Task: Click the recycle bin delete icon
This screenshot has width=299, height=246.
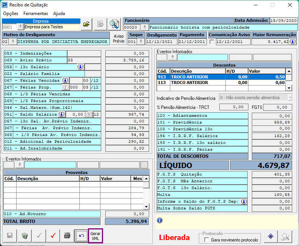Action: pos(25,236)
